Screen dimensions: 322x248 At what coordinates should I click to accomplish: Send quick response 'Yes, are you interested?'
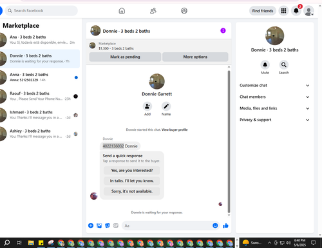(132, 171)
